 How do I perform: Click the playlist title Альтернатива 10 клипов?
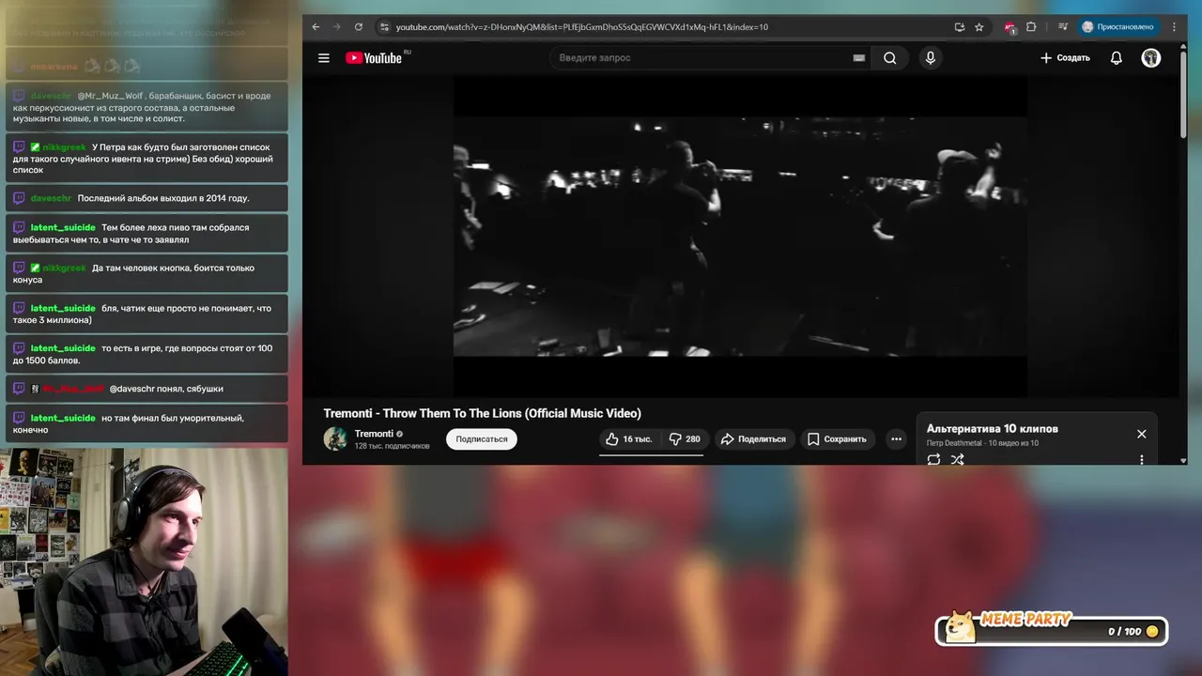point(993,428)
